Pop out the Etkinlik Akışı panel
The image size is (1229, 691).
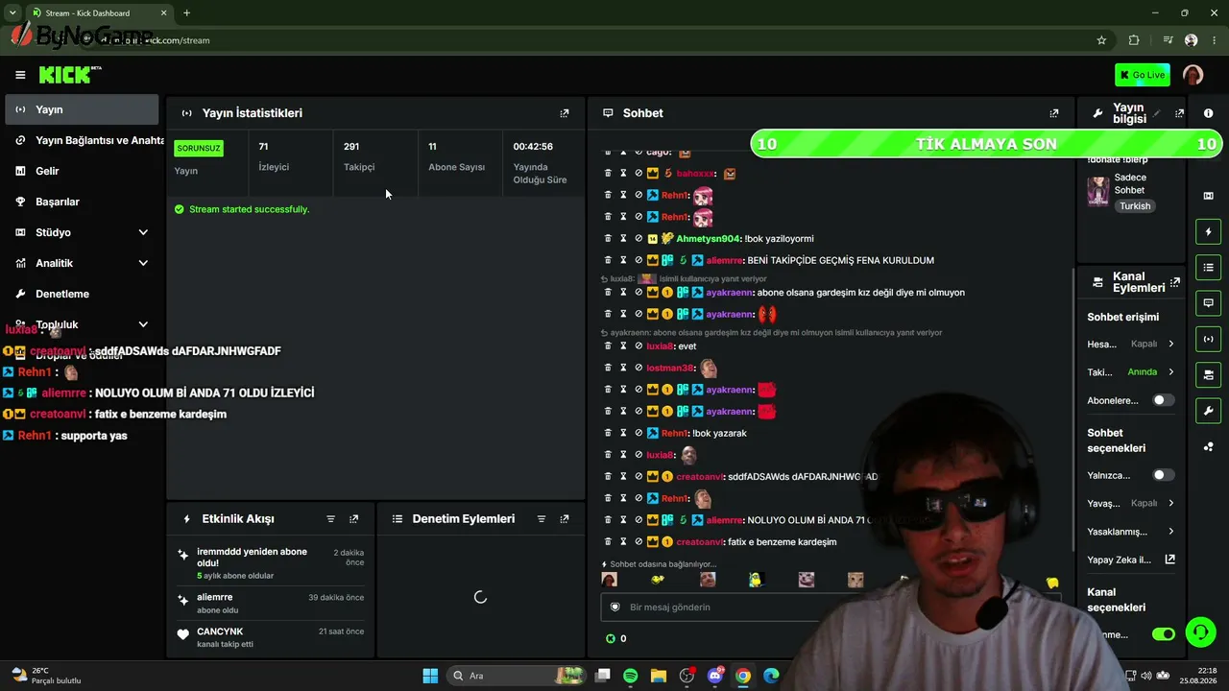tap(354, 519)
